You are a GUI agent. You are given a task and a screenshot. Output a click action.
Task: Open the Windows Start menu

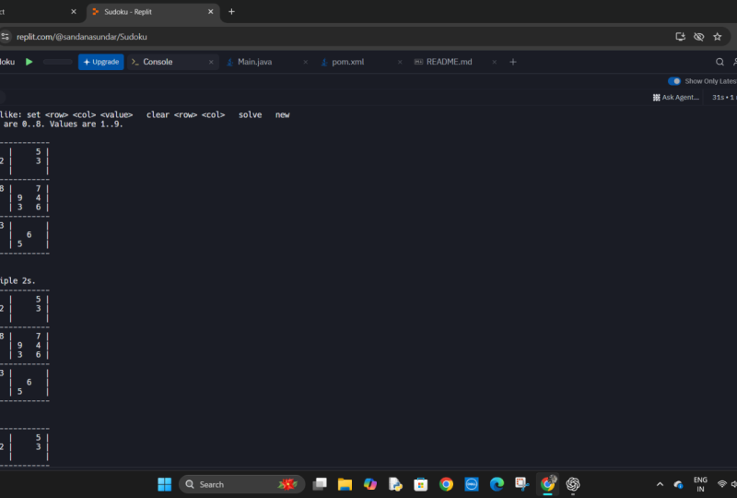(x=165, y=484)
